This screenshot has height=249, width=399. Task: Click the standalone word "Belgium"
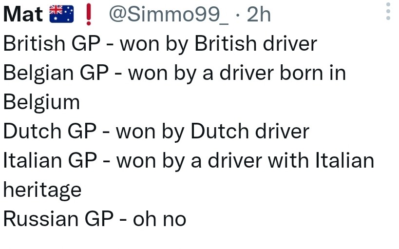coord(41,102)
